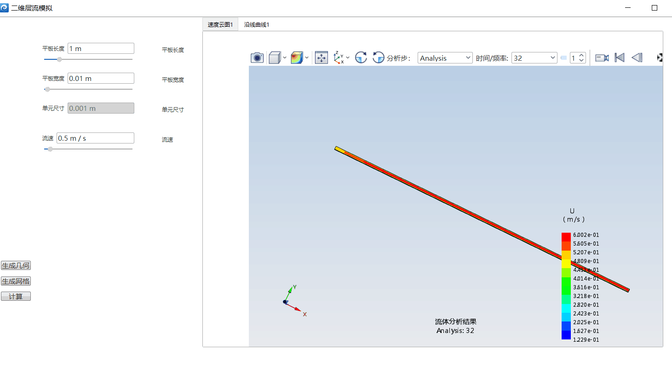Maximize the 二维层流模拟 window
The width and height of the screenshot is (672, 390).
655,8
